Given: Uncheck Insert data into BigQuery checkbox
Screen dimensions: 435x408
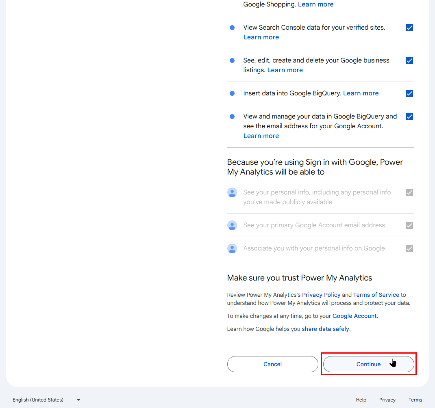Looking at the screenshot, I should point(409,93).
